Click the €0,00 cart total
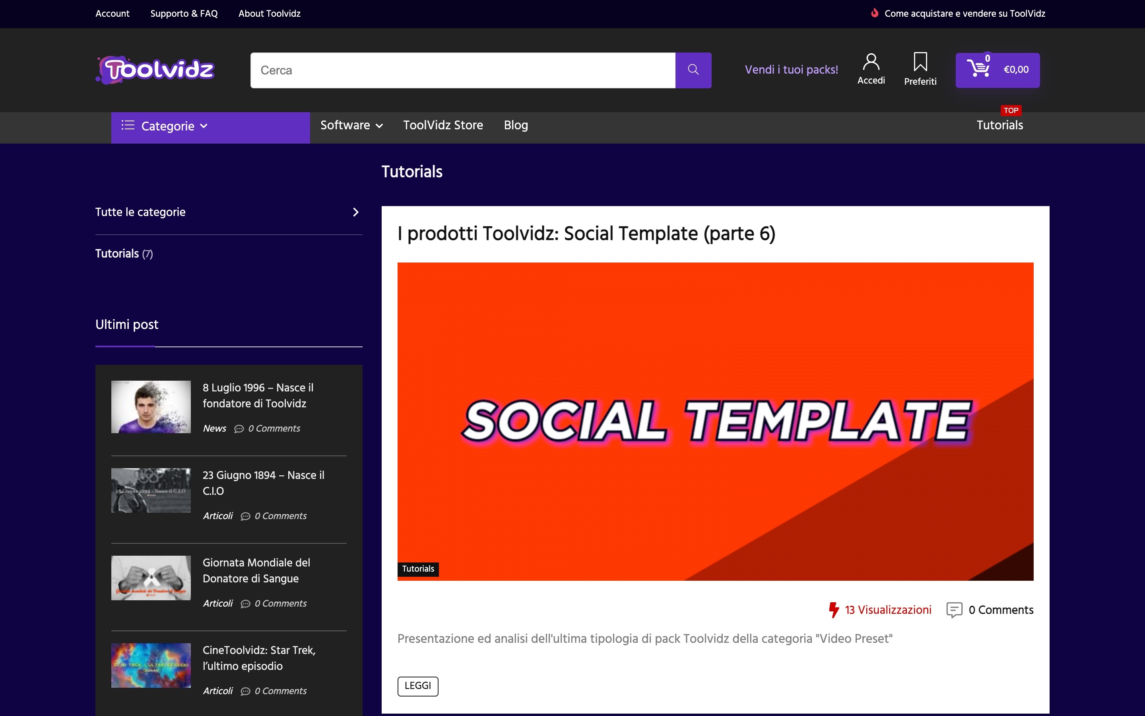This screenshot has width=1145, height=716. 1016,70
